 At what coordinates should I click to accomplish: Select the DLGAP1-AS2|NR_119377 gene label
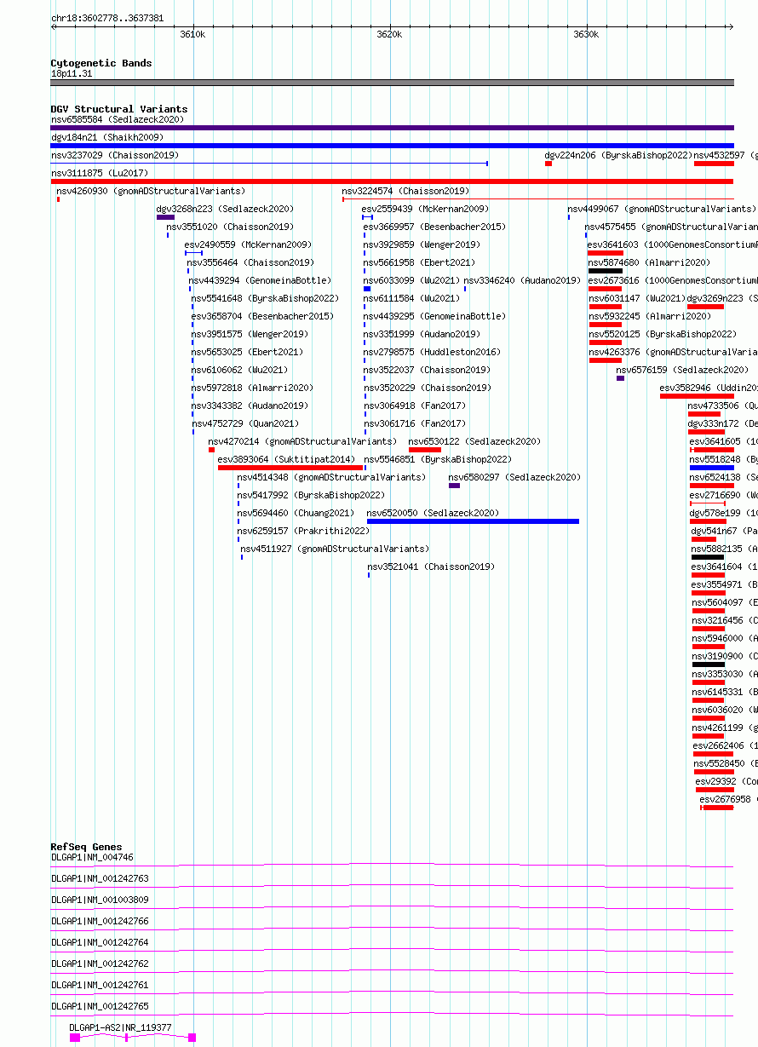121,1027
